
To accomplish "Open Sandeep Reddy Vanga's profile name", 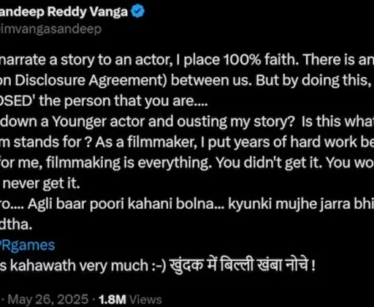I will coord(64,12).
